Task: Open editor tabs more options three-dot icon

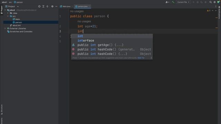Action: [x=215, y=7]
